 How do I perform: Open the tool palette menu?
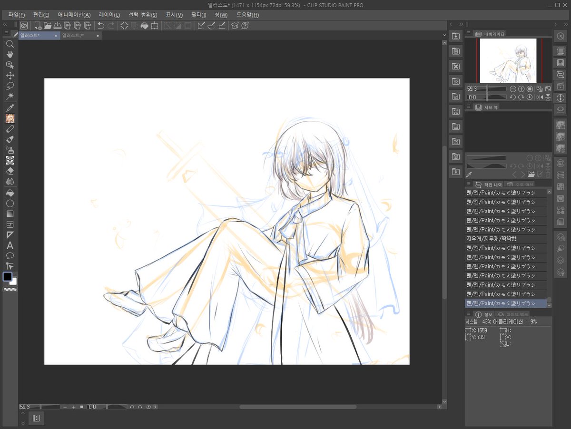(x=6, y=33)
